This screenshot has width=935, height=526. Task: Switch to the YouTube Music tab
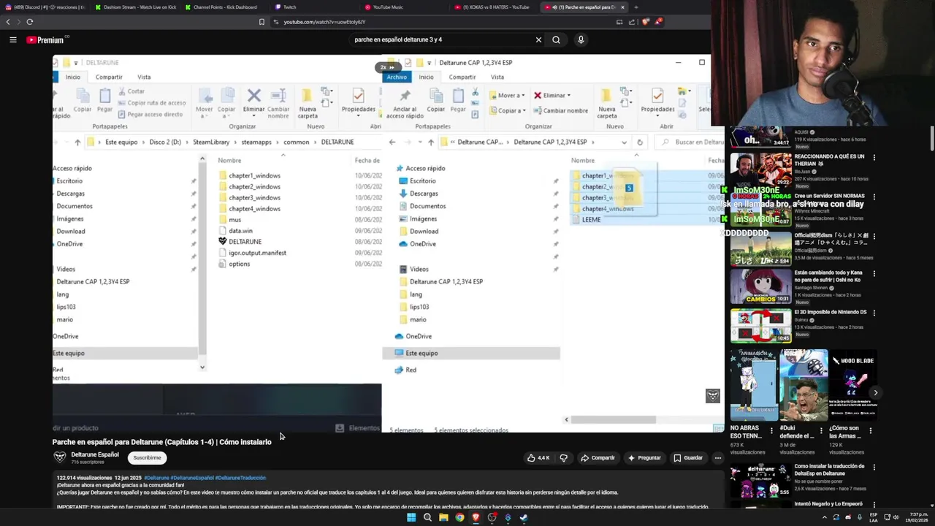click(404, 7)
